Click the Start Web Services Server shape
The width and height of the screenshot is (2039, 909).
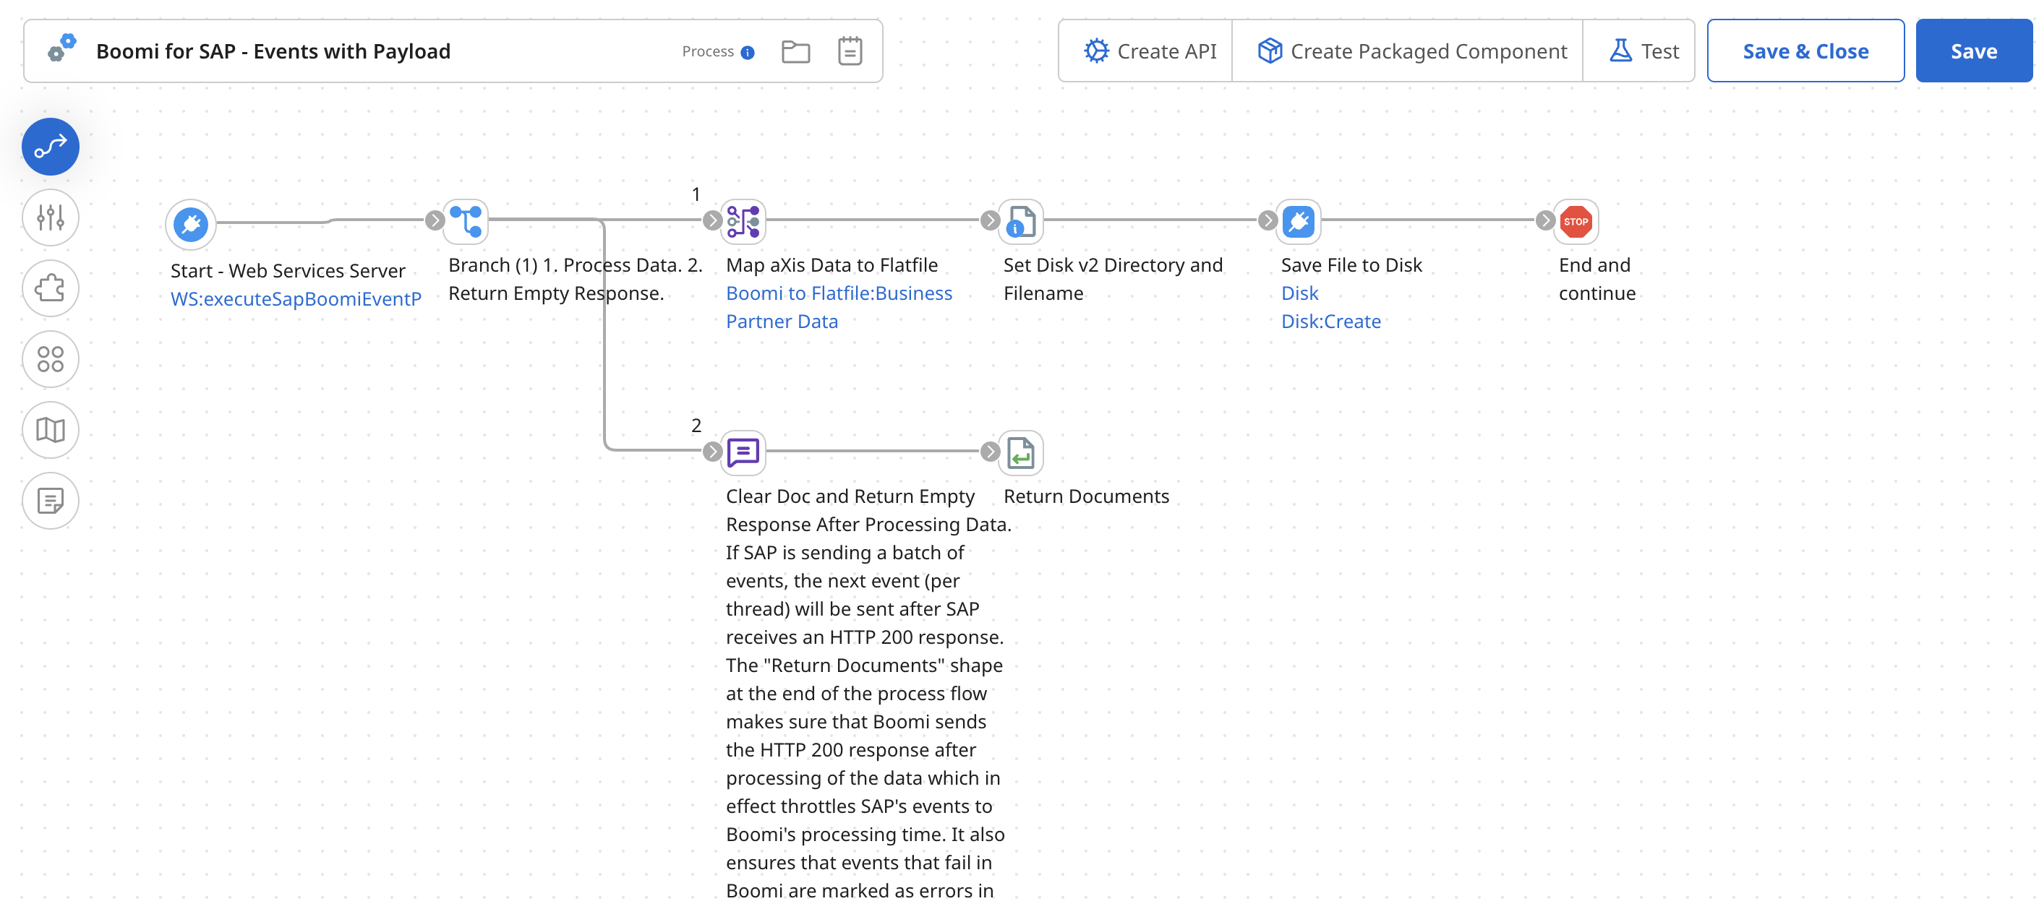pyautogui.click(x=190, y=224)
